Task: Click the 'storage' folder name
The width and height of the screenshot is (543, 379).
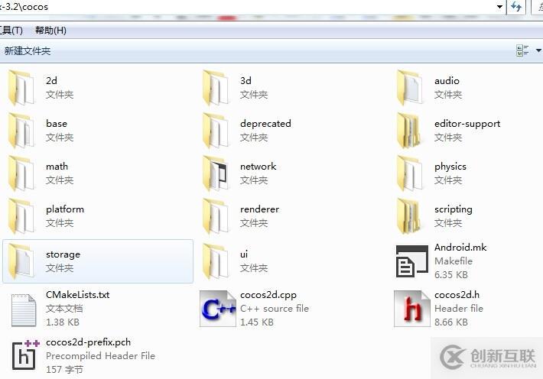Action: click(x=63, y=254)
